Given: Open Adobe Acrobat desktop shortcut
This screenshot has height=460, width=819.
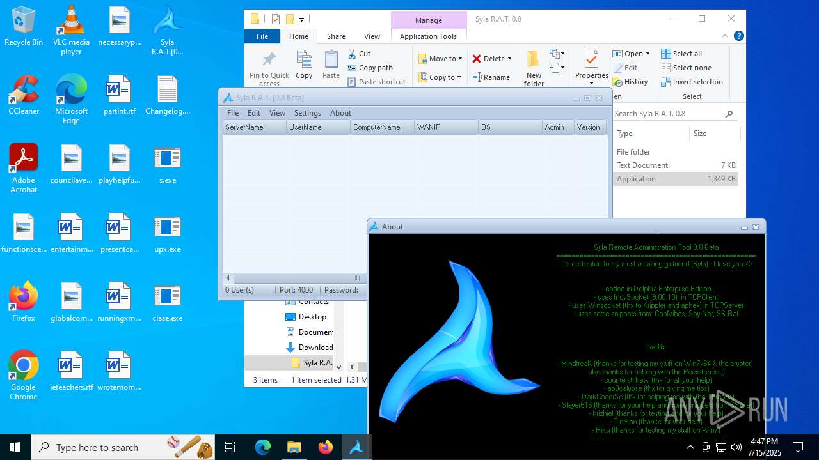Looking at the screenshot, I should pyautogui.click(x=24, y=169).
